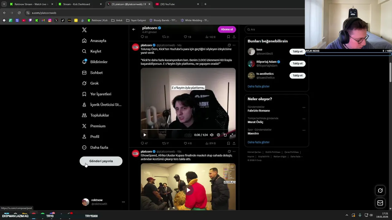Click Daha fazla göster under trends

tap(258, 142)
